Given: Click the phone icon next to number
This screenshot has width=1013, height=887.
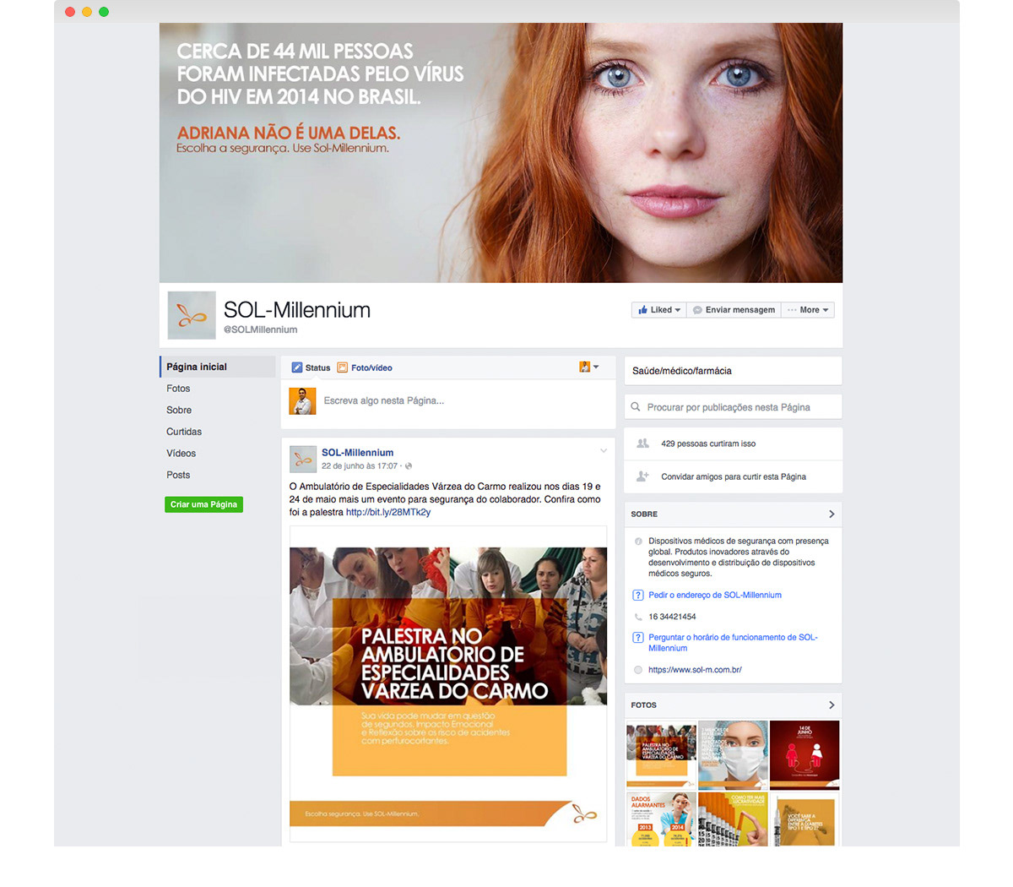Looking at the screenshot, I should [638, 617].
